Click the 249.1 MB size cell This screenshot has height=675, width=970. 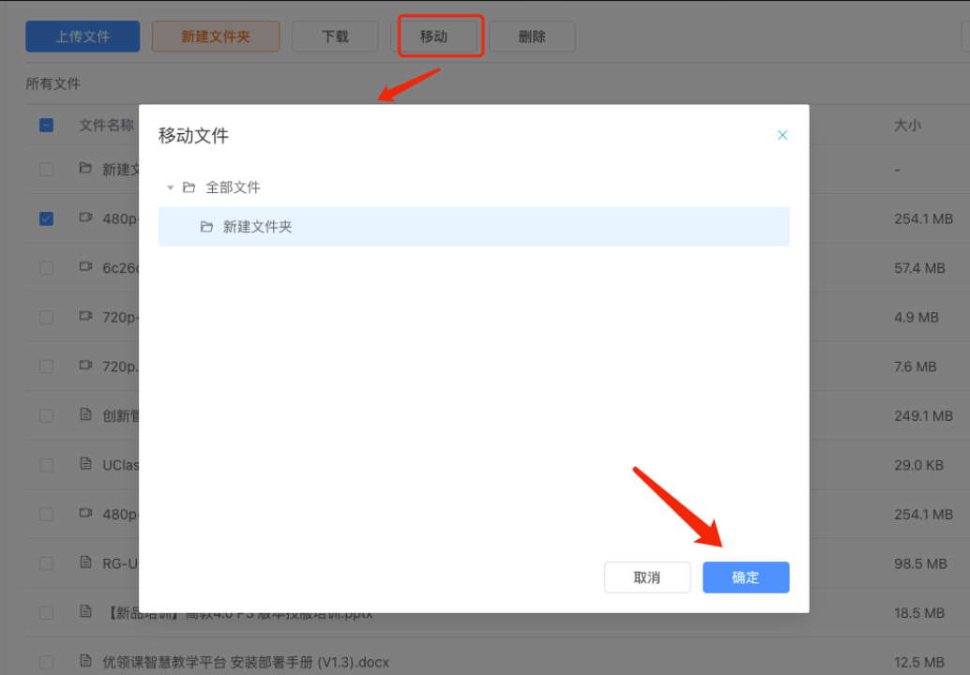point(923,415)
